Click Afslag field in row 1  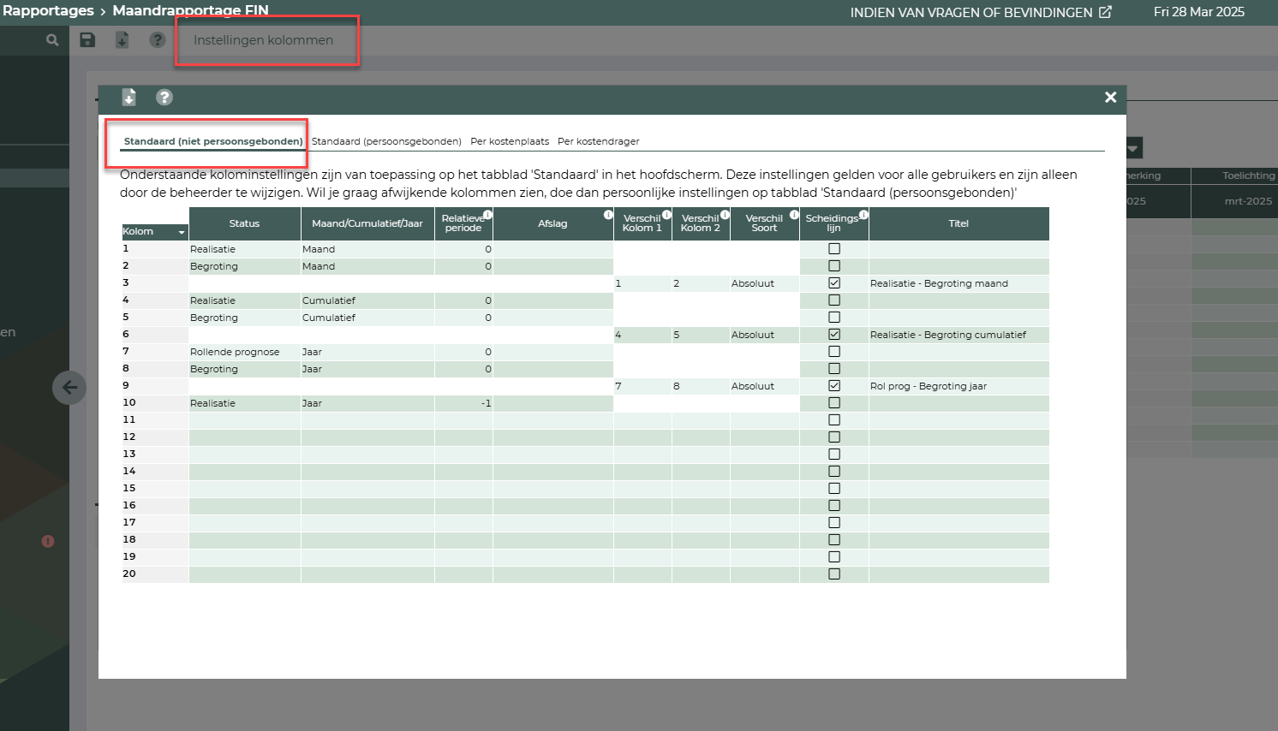pos(552,249)
